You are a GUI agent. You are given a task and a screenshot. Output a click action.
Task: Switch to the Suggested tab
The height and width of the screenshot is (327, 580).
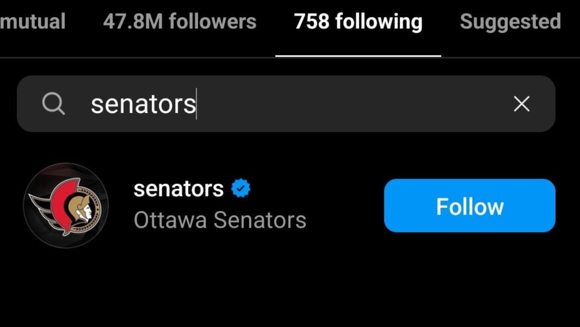510,22
